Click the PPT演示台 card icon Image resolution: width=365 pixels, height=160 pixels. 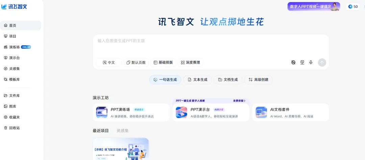[181, 113]
